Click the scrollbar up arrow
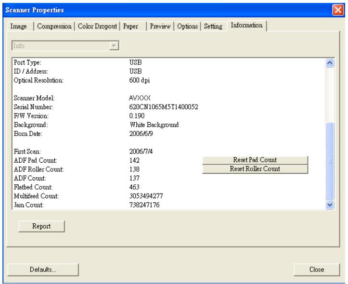The height and width of the screenshot is (284, 348). point(330,63)
